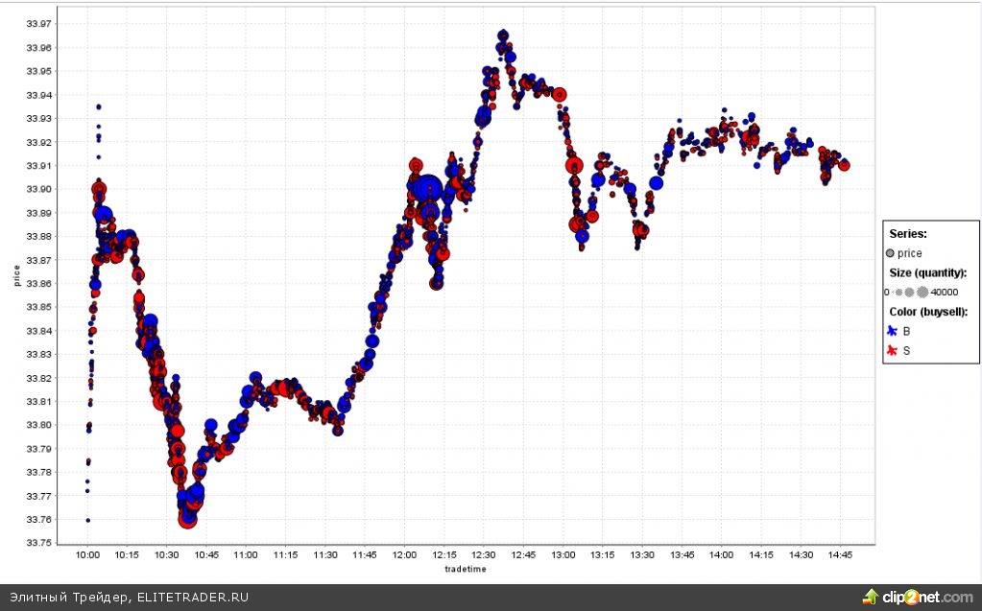
Task: Click the 'Color (buysell):' legend heading
Action: (x=928, y=312)
